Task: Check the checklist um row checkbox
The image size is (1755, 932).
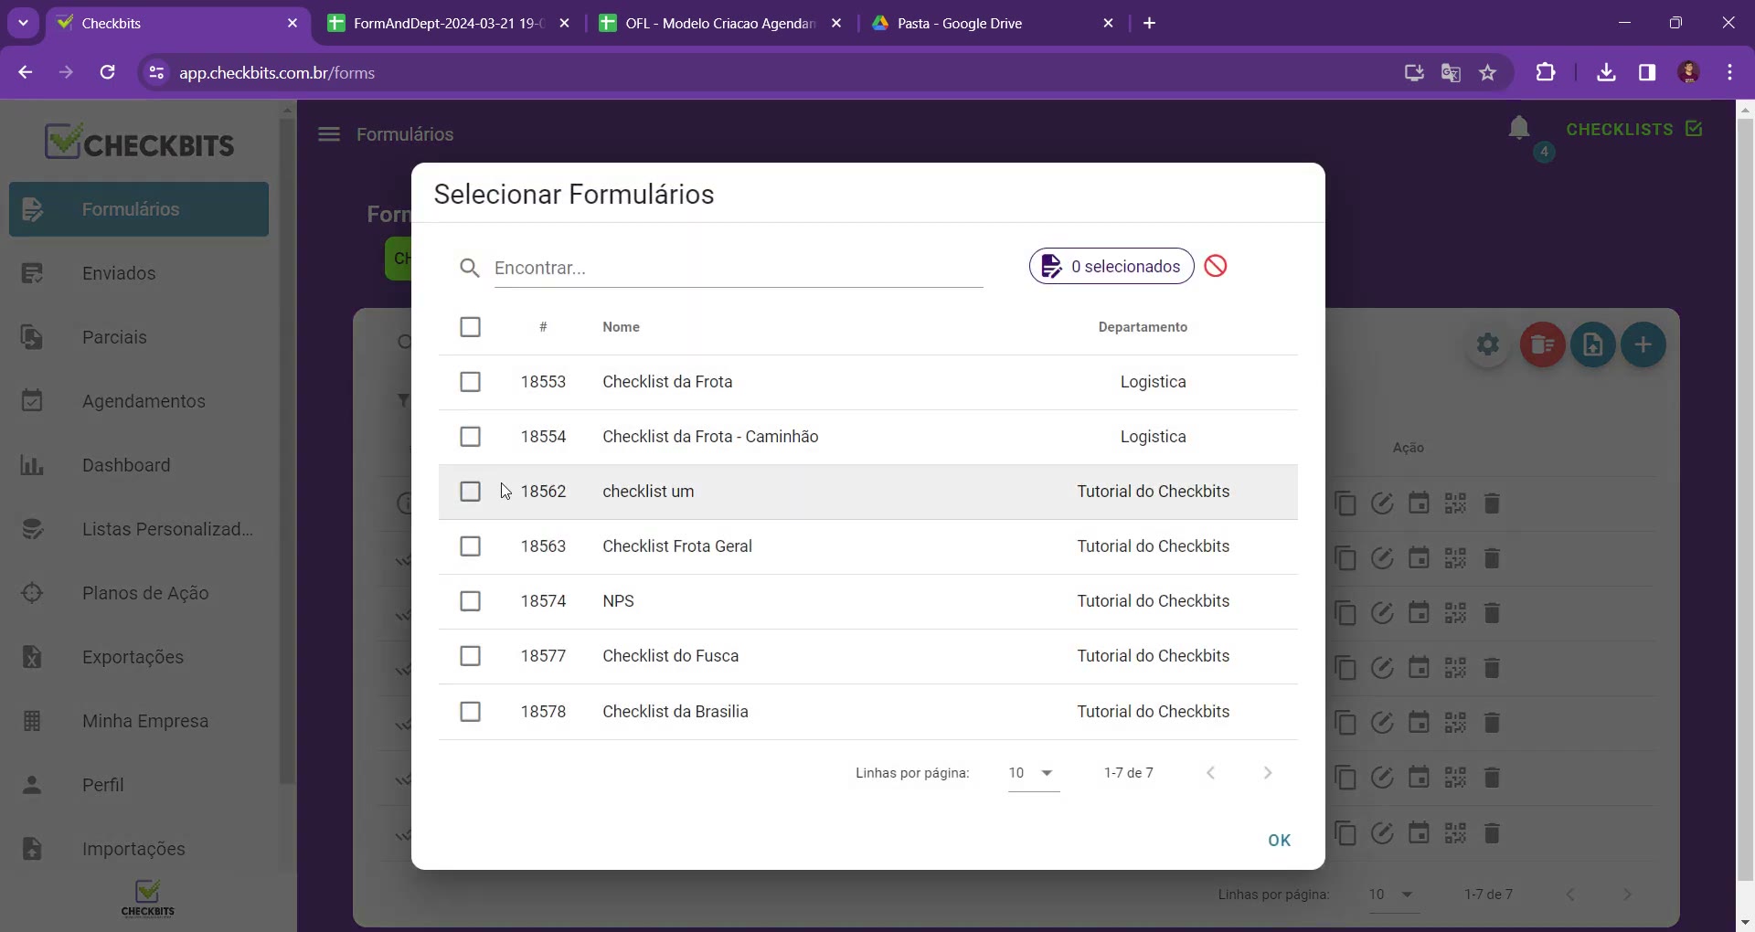Action: pos(470,492)
